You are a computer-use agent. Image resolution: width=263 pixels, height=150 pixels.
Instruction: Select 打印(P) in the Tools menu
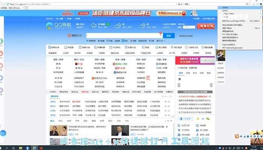point(240,7)
